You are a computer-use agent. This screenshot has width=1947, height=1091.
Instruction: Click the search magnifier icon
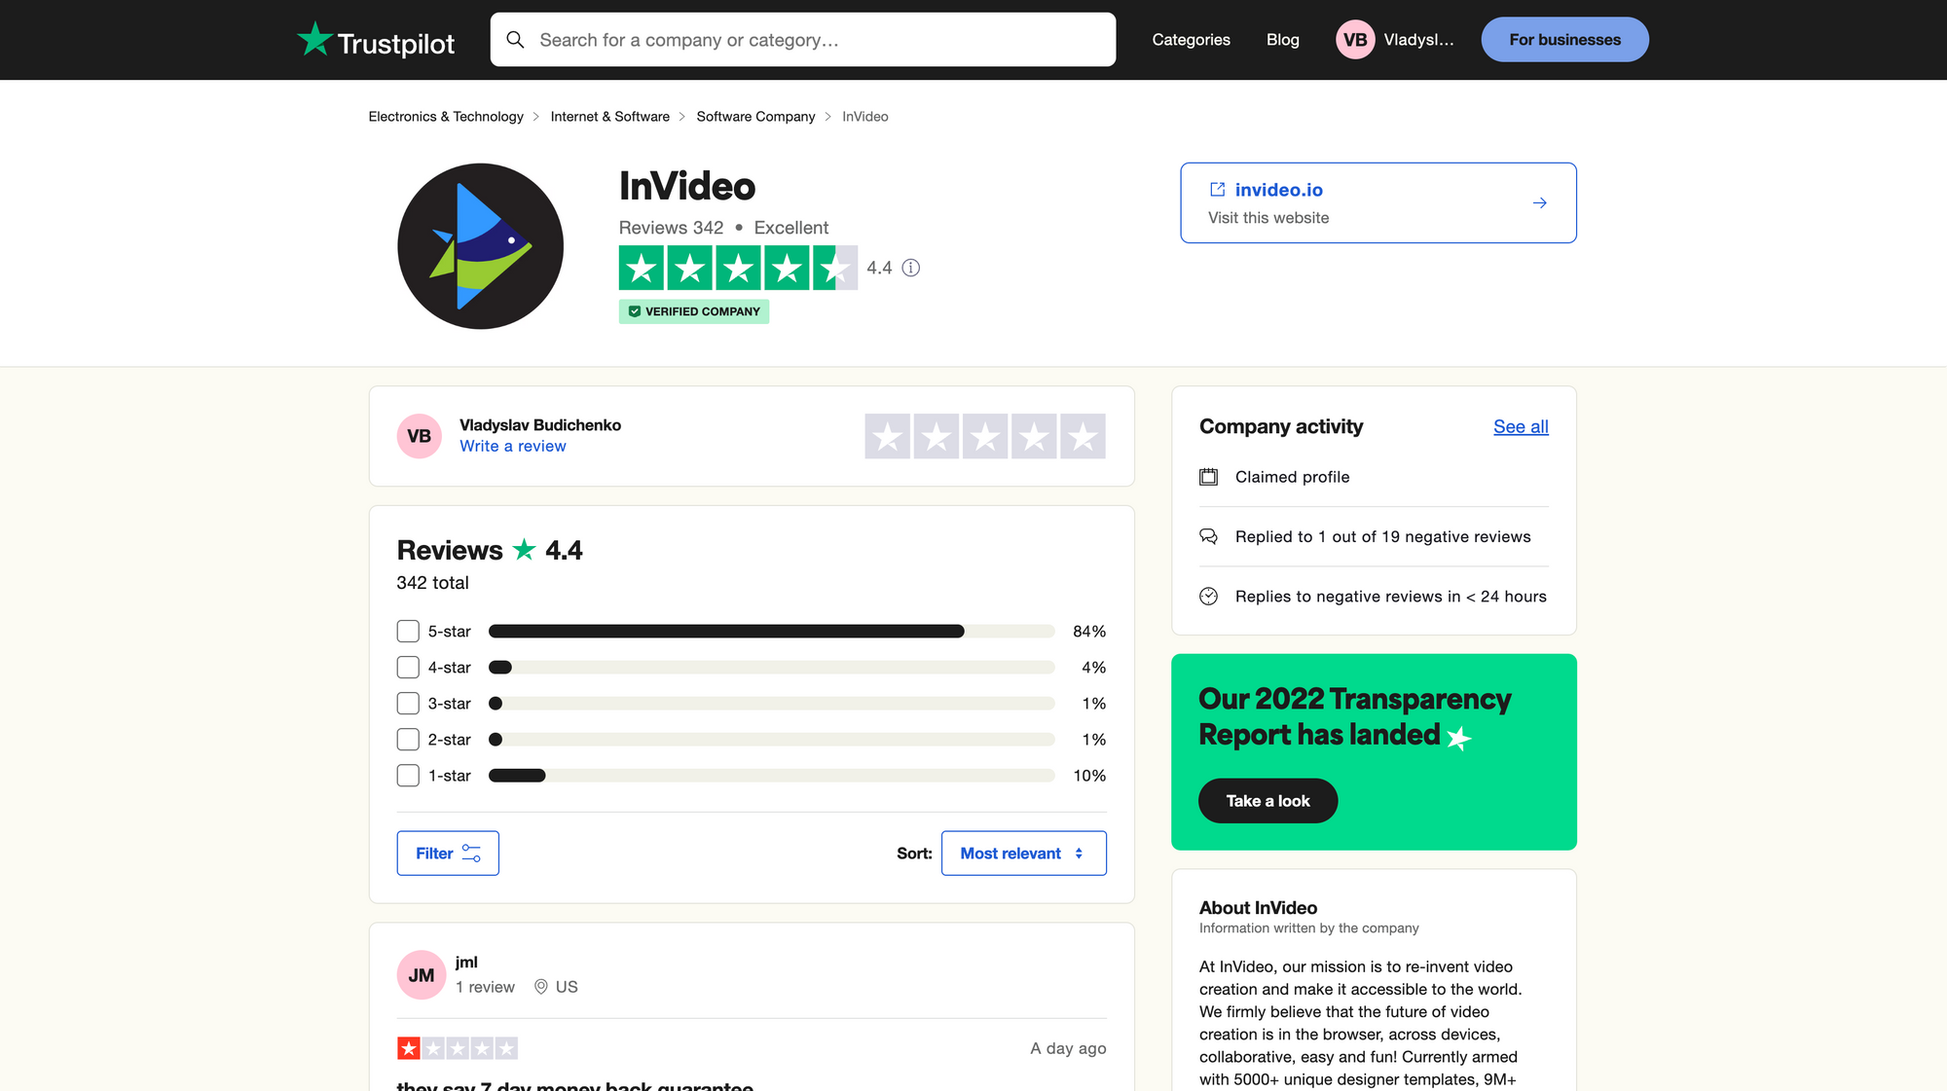click(x=516, y=40)
